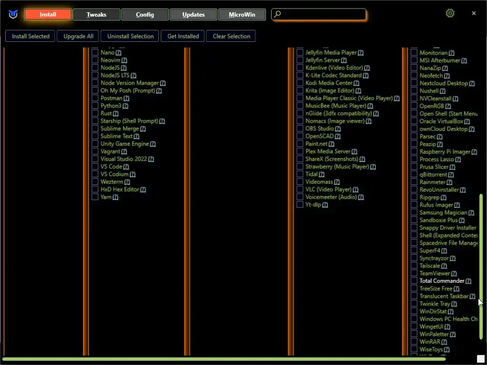Open the help link next to WinRAR
487x365 pixels.
(x=444, y=342)
